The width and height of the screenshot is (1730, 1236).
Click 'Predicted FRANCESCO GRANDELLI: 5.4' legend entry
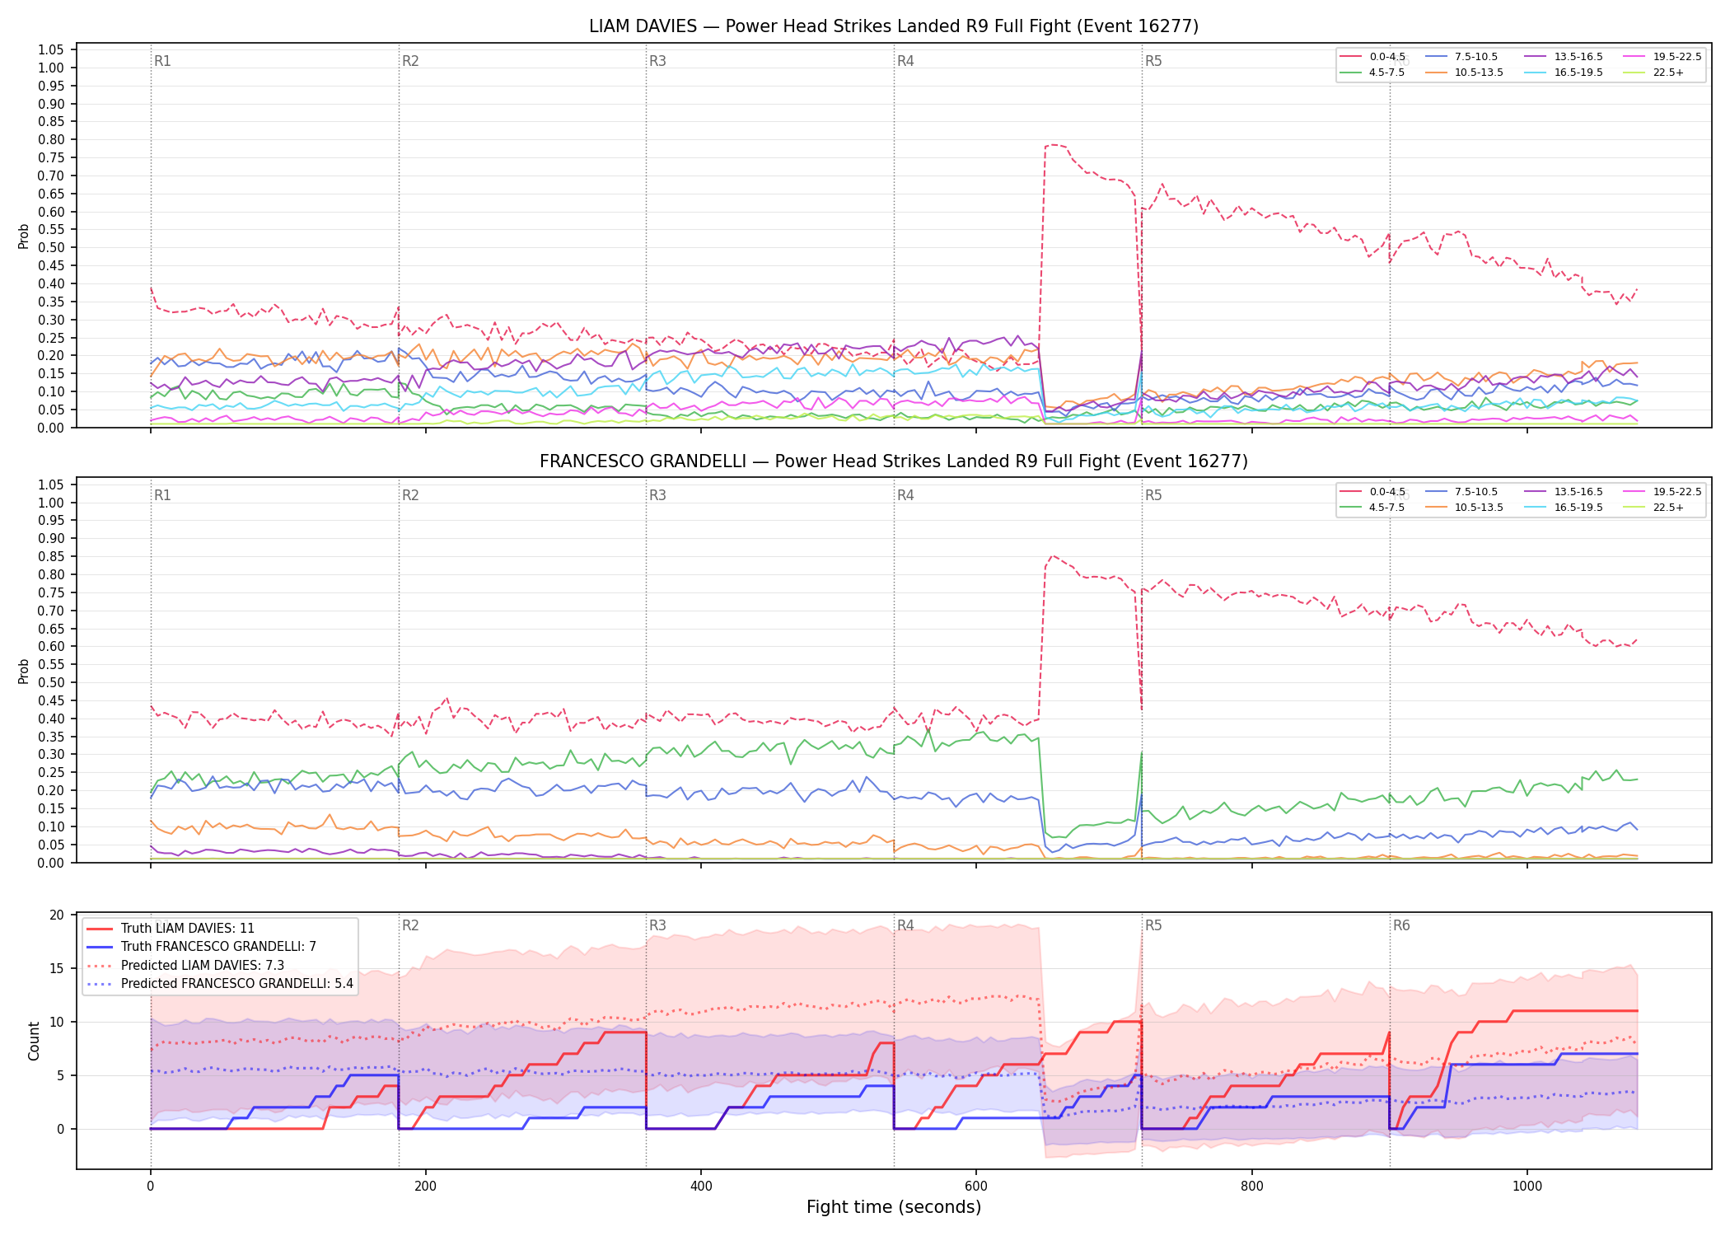click(x=220, y=984)
